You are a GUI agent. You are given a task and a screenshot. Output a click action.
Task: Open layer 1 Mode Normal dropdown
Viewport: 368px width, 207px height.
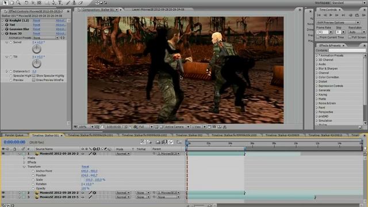[122, 154]
